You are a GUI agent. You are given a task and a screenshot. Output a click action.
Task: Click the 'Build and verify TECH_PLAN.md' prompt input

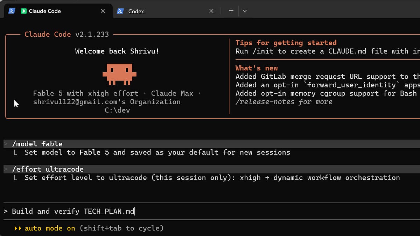click(x=210, y=211)
